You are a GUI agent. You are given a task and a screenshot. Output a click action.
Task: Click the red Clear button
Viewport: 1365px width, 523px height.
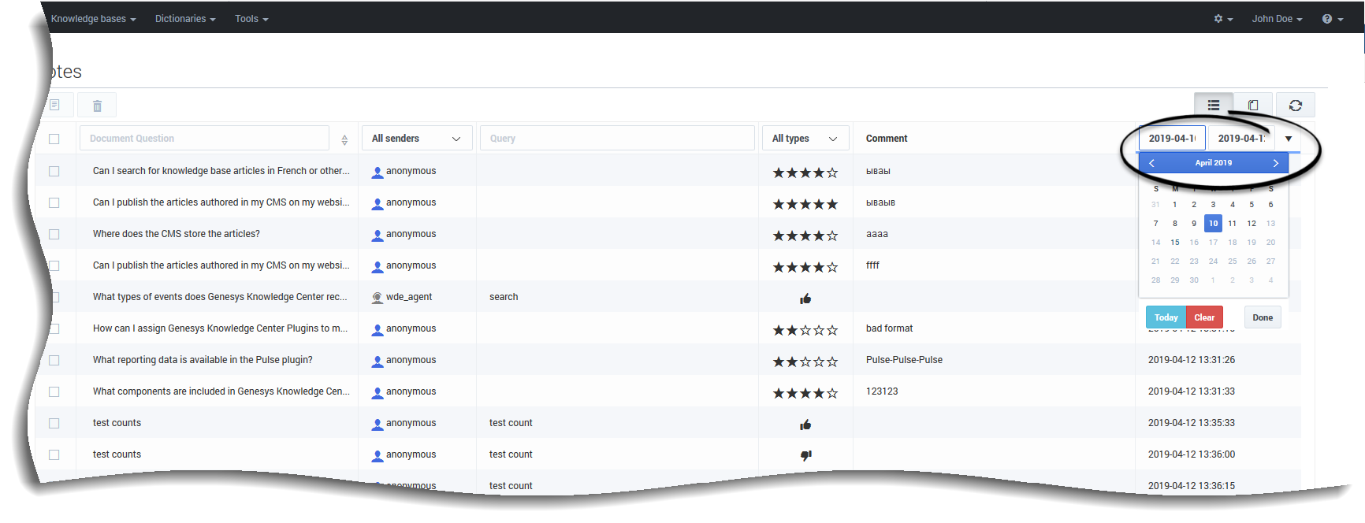pos(1204,317)
